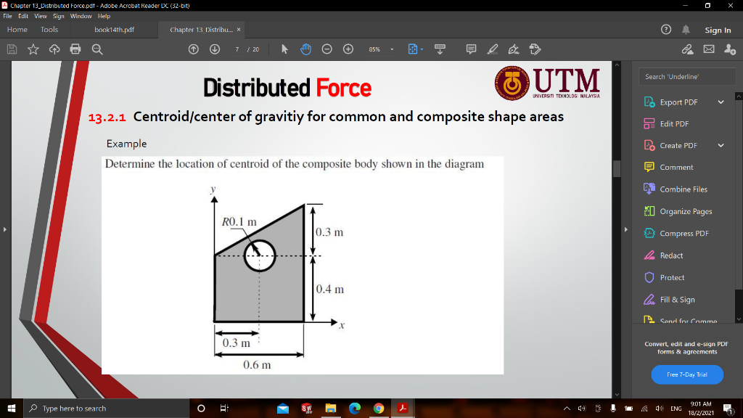Click the Free 7-Day Trial button
The height and width of the screenshot is (418, 743).
(x=686, y=374)
